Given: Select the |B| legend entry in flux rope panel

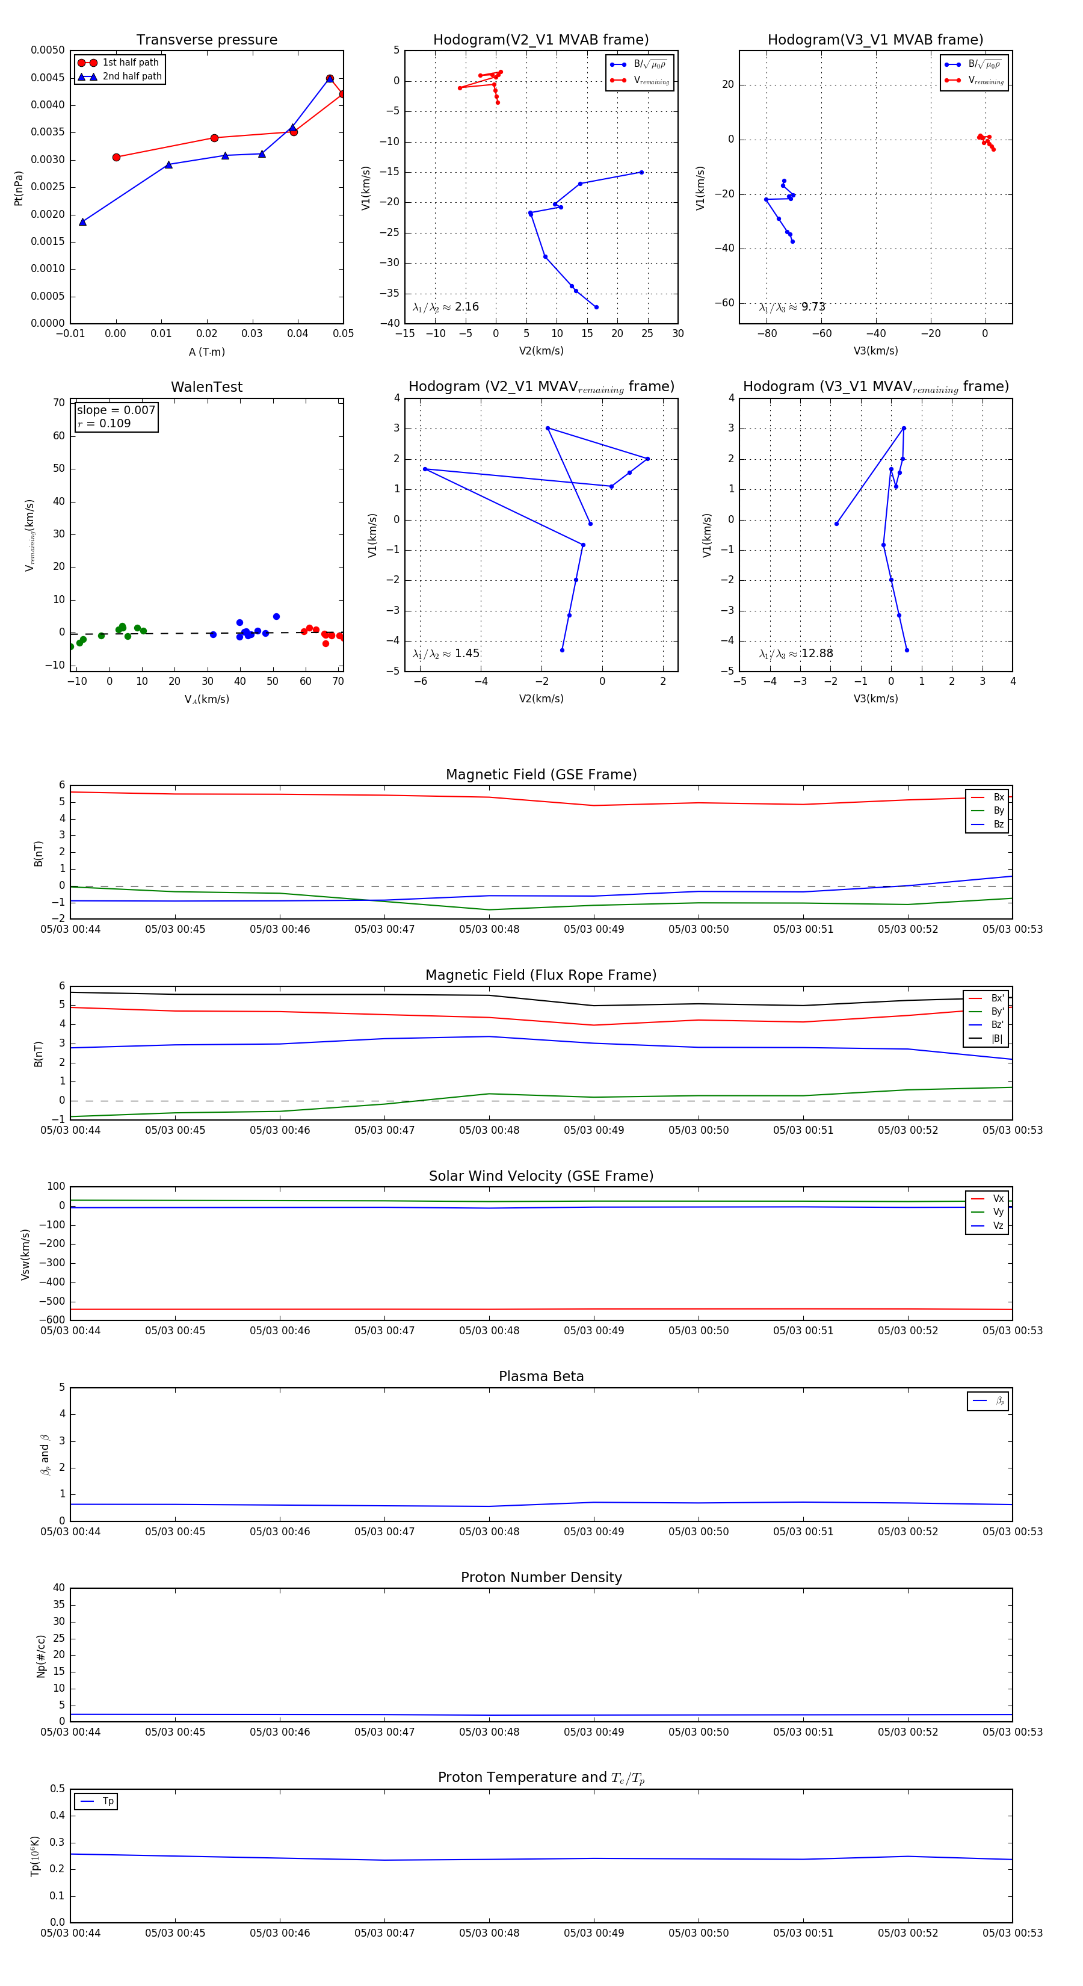Looking at the screenshot, I should [986, 1039].
